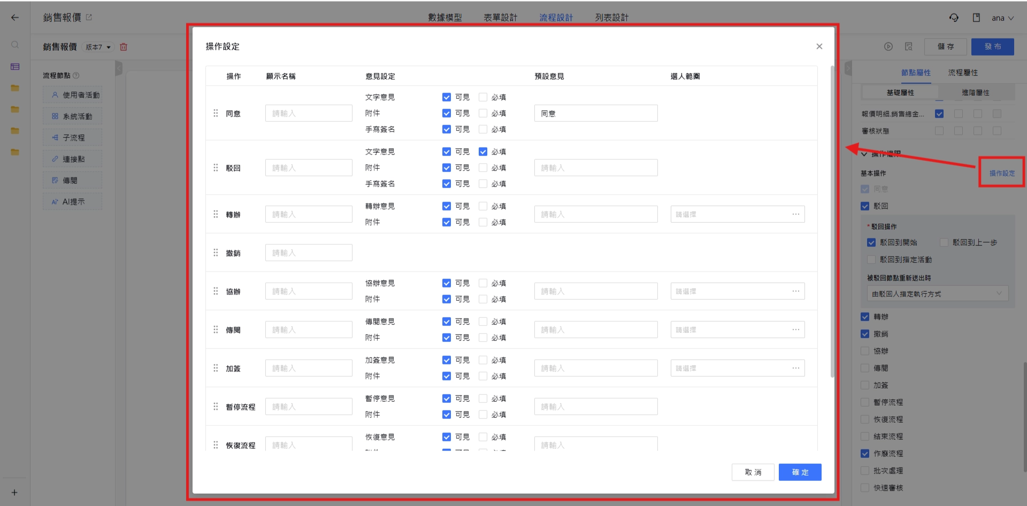Select the 子流程 node

point(73,138)
